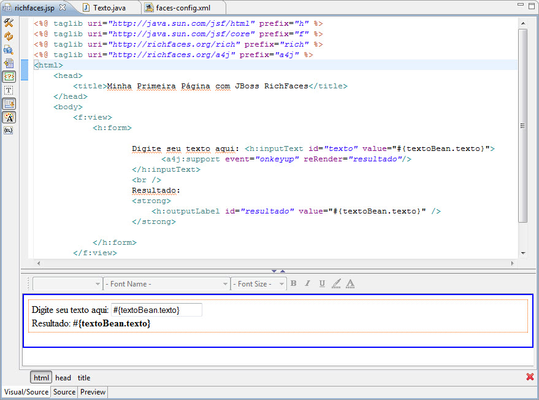The image size is (539, 400).
Task: Switch to the faces-config.xml tab
Action: (x=183, y=7)
